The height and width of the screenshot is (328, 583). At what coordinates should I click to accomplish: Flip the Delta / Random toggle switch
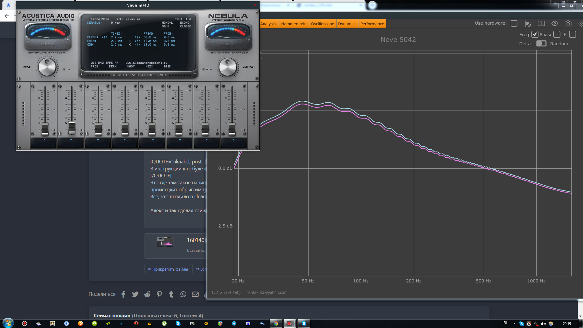541,43
